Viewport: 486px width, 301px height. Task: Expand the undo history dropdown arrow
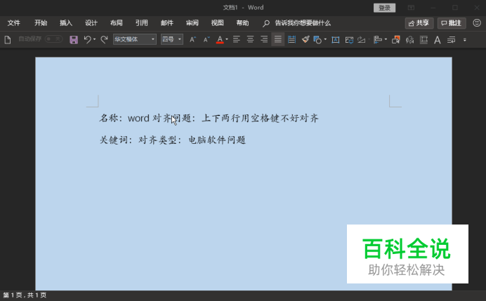point(95,39)
